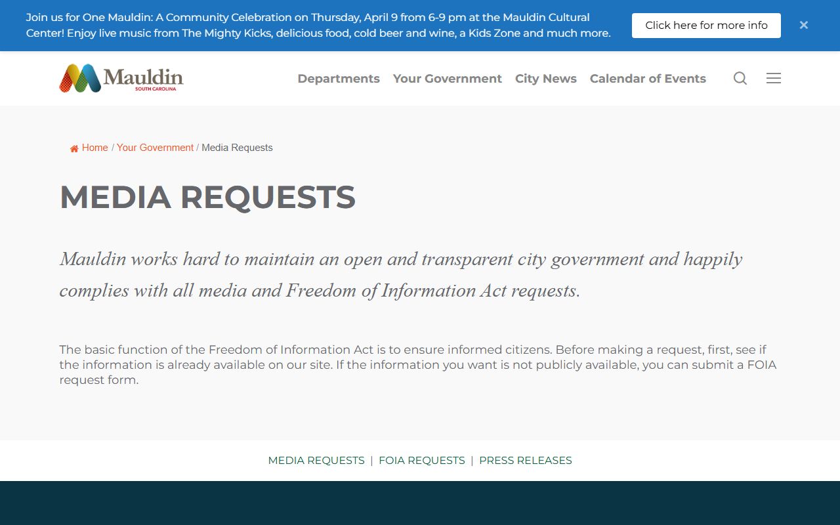Image resolution: width=840 pixels, height=525 pixels.
Task: Click the 'Join us for One Mauldin' banner text
Action: click(318, 26)
